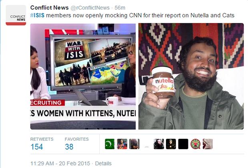Viewport: 248px width, 168px height.
Task: Click the 11:29 AM - 20 Feb 2015 date
Action: pos(60,164)
